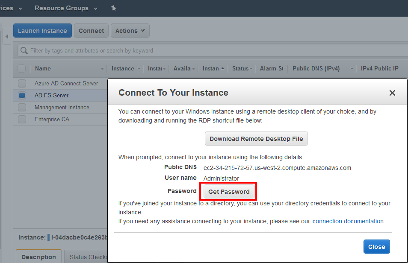Screen dimensions: 408x263
Task: Click the filter by tags search field
Action: [128, 50]
